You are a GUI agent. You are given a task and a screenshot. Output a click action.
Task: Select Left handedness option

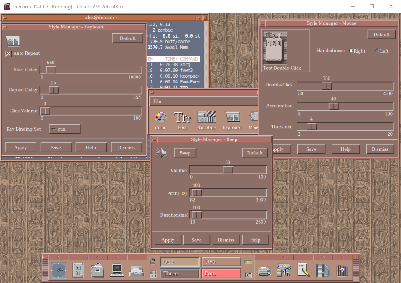377,51
